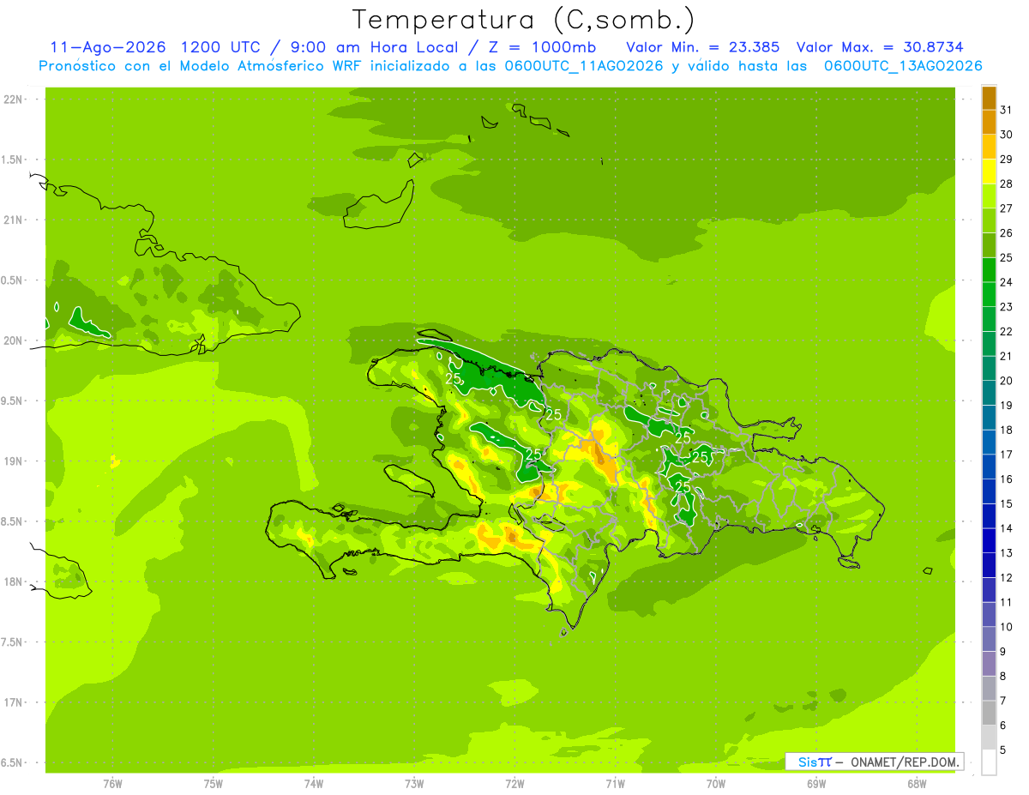Click the "0600UTC_11AGO2026" initialization time
The image size is (1029, 795).
584,66
